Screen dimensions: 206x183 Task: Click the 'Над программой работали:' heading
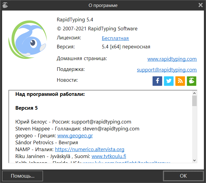(50, 94)
